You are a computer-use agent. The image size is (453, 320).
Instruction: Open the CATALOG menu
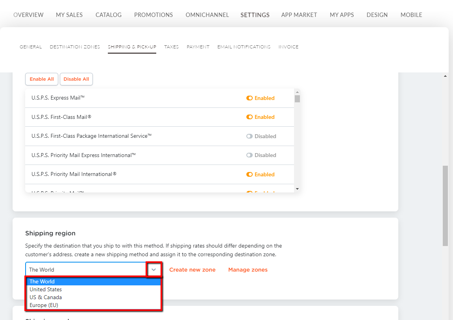109,15
